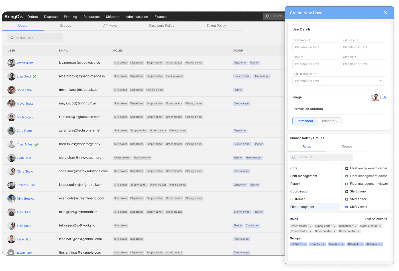Image resolution: width=399 pixels, height=271 pixels.
Task: Remove the Dispatcher role chip
Action: point(355,226)
